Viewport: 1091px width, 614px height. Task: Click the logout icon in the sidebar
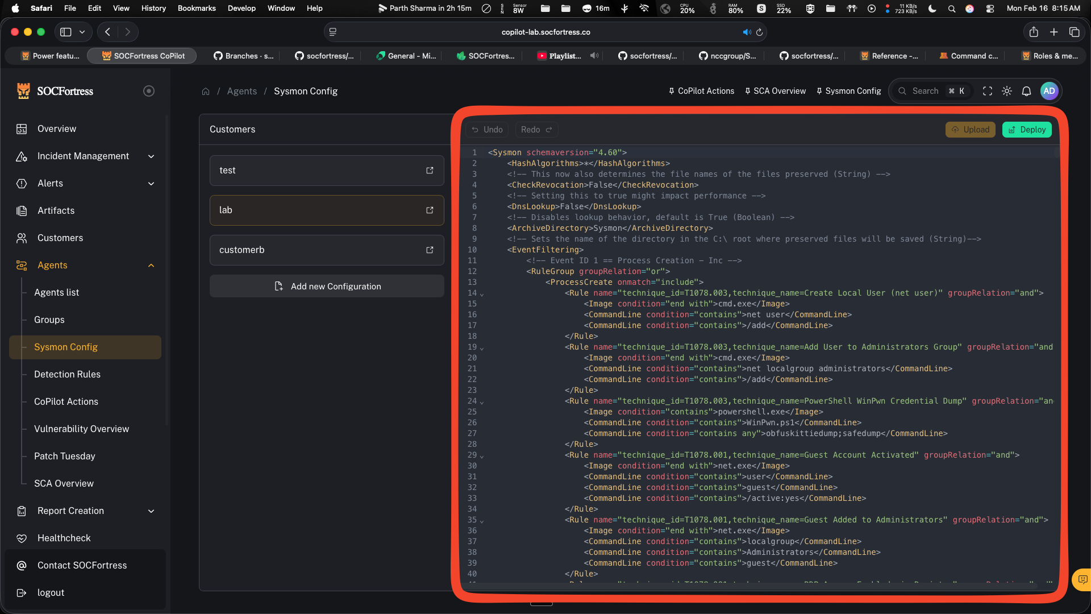tap(22, 592)
